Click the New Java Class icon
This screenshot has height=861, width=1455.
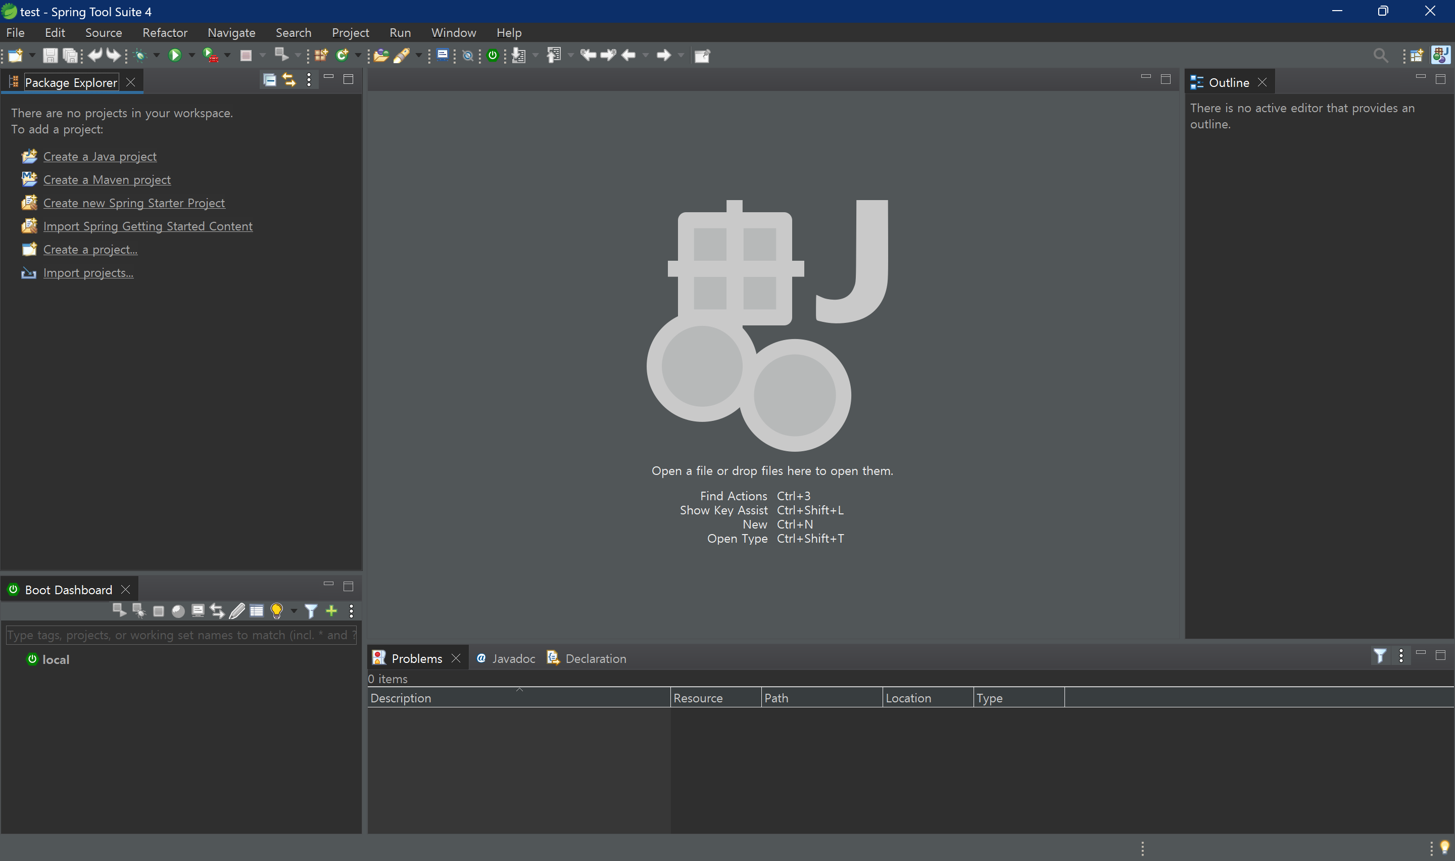[342, 55]
